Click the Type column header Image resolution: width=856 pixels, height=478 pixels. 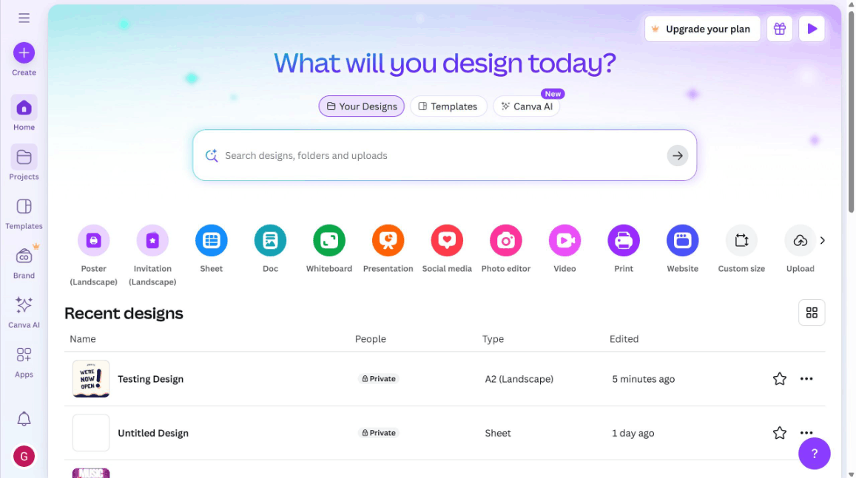tap(493, 339)
